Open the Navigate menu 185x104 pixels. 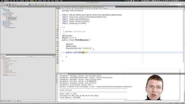(22, 1)
